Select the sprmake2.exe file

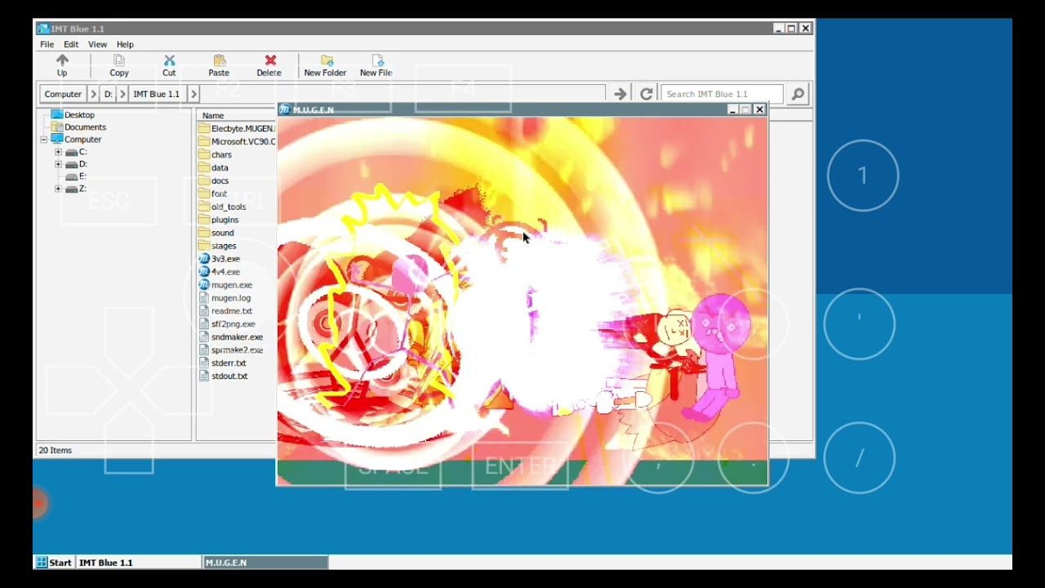click(x=231, y=350)
